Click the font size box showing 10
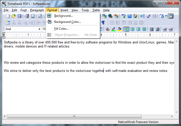The height and width of the screenshot is (126, 181). pyautogui.click(x=44, y=29)
